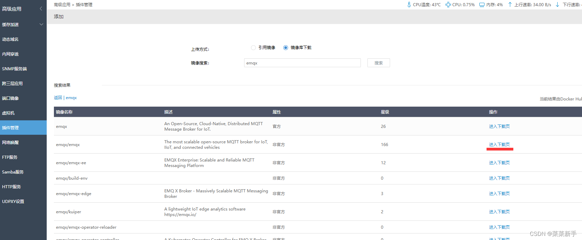582x240 pixels.
Task: Click the download speed arrow icon
Action: click(x=557, y=4)
